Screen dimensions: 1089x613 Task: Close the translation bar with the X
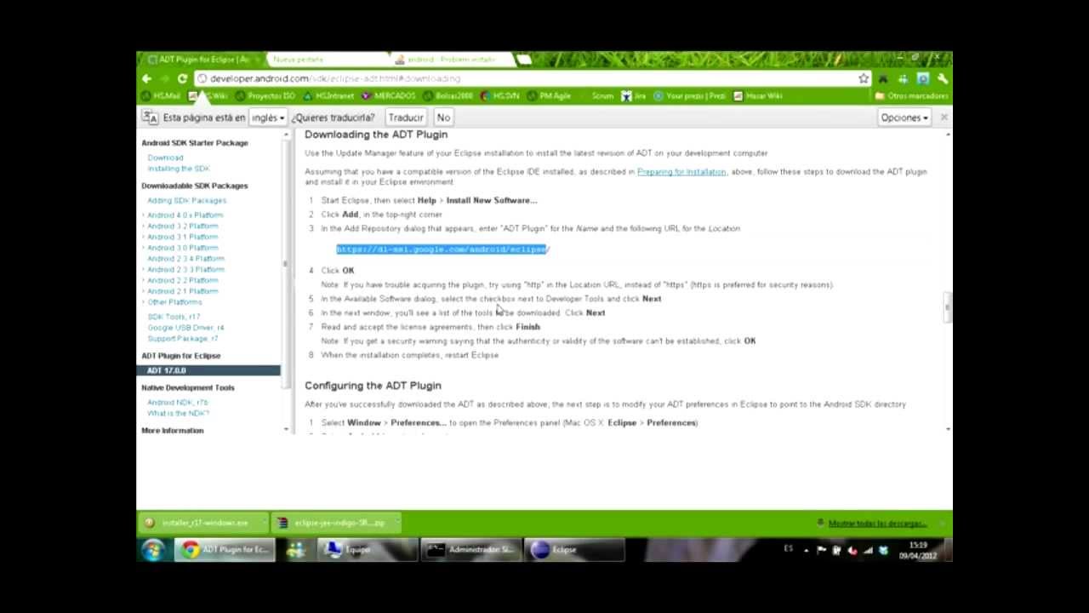944,117
